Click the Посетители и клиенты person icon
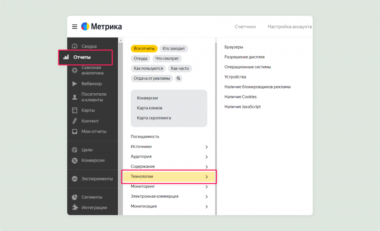380x231 pixels. [x=74, y=97]
